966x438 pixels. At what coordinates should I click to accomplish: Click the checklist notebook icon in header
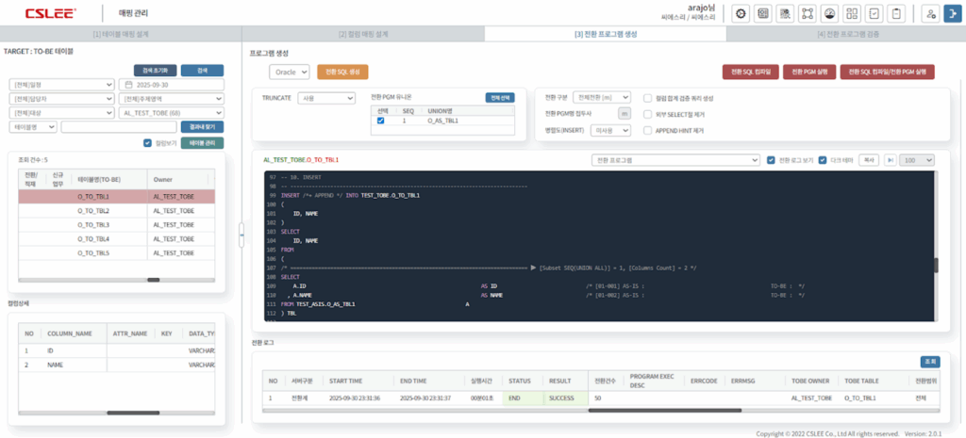[x=874, y=14]
